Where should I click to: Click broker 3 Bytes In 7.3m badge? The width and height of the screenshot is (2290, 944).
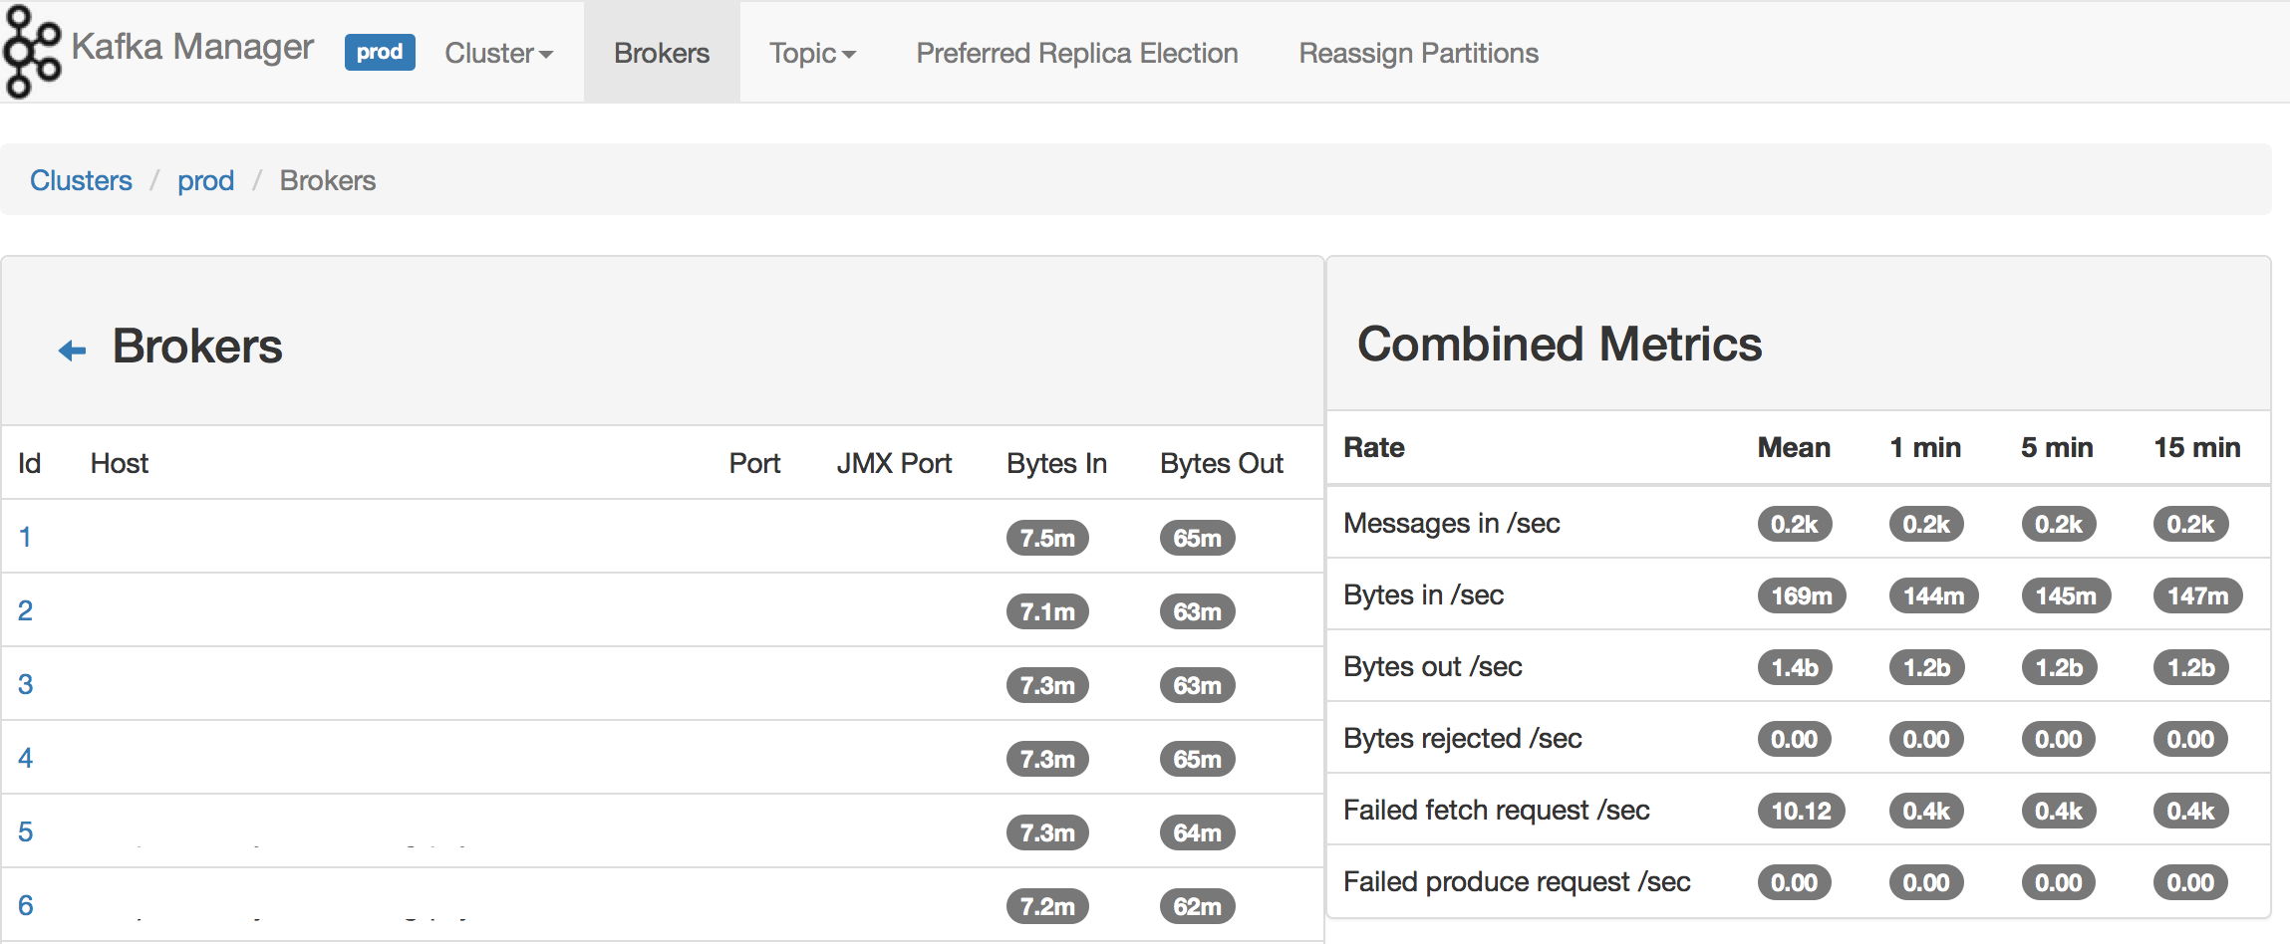(x=1047, y=685)
